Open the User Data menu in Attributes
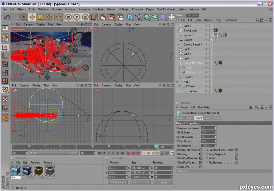The image size is (274, 191). [x=204, y=107]
